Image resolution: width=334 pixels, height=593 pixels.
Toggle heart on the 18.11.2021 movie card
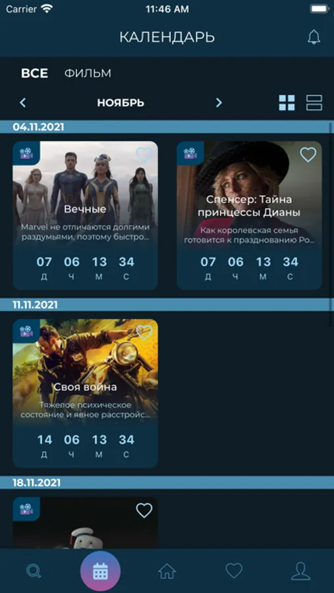(x=144, y=510)
